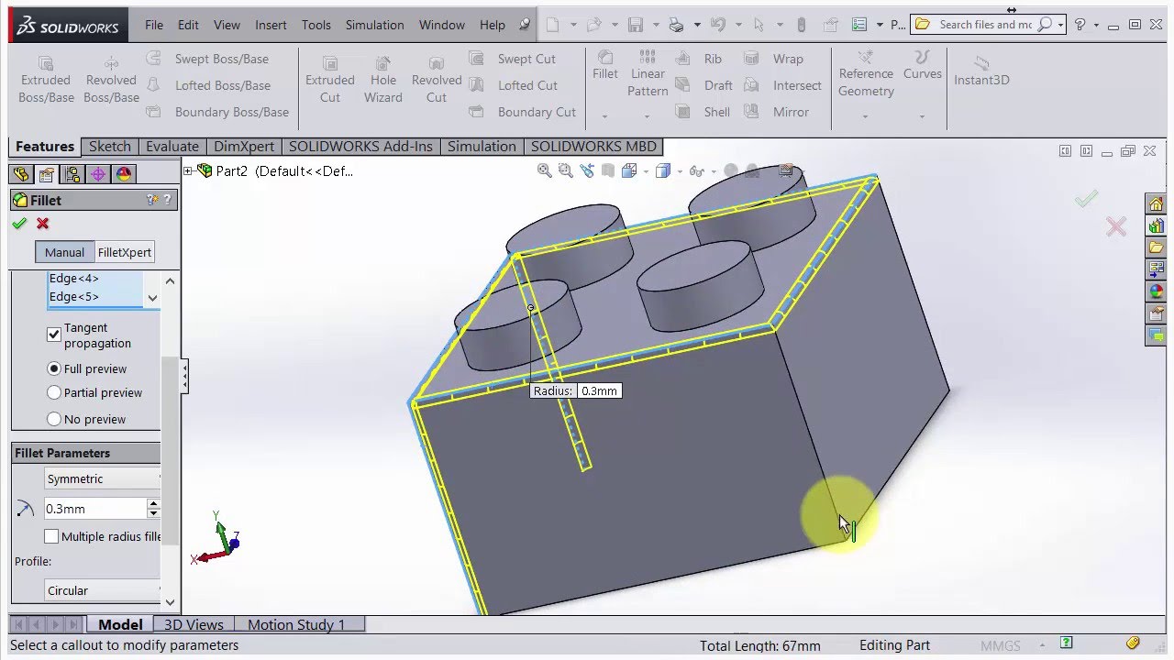
Task: Click the Fillet detailed help icon
Action: [x=152, y=200]
